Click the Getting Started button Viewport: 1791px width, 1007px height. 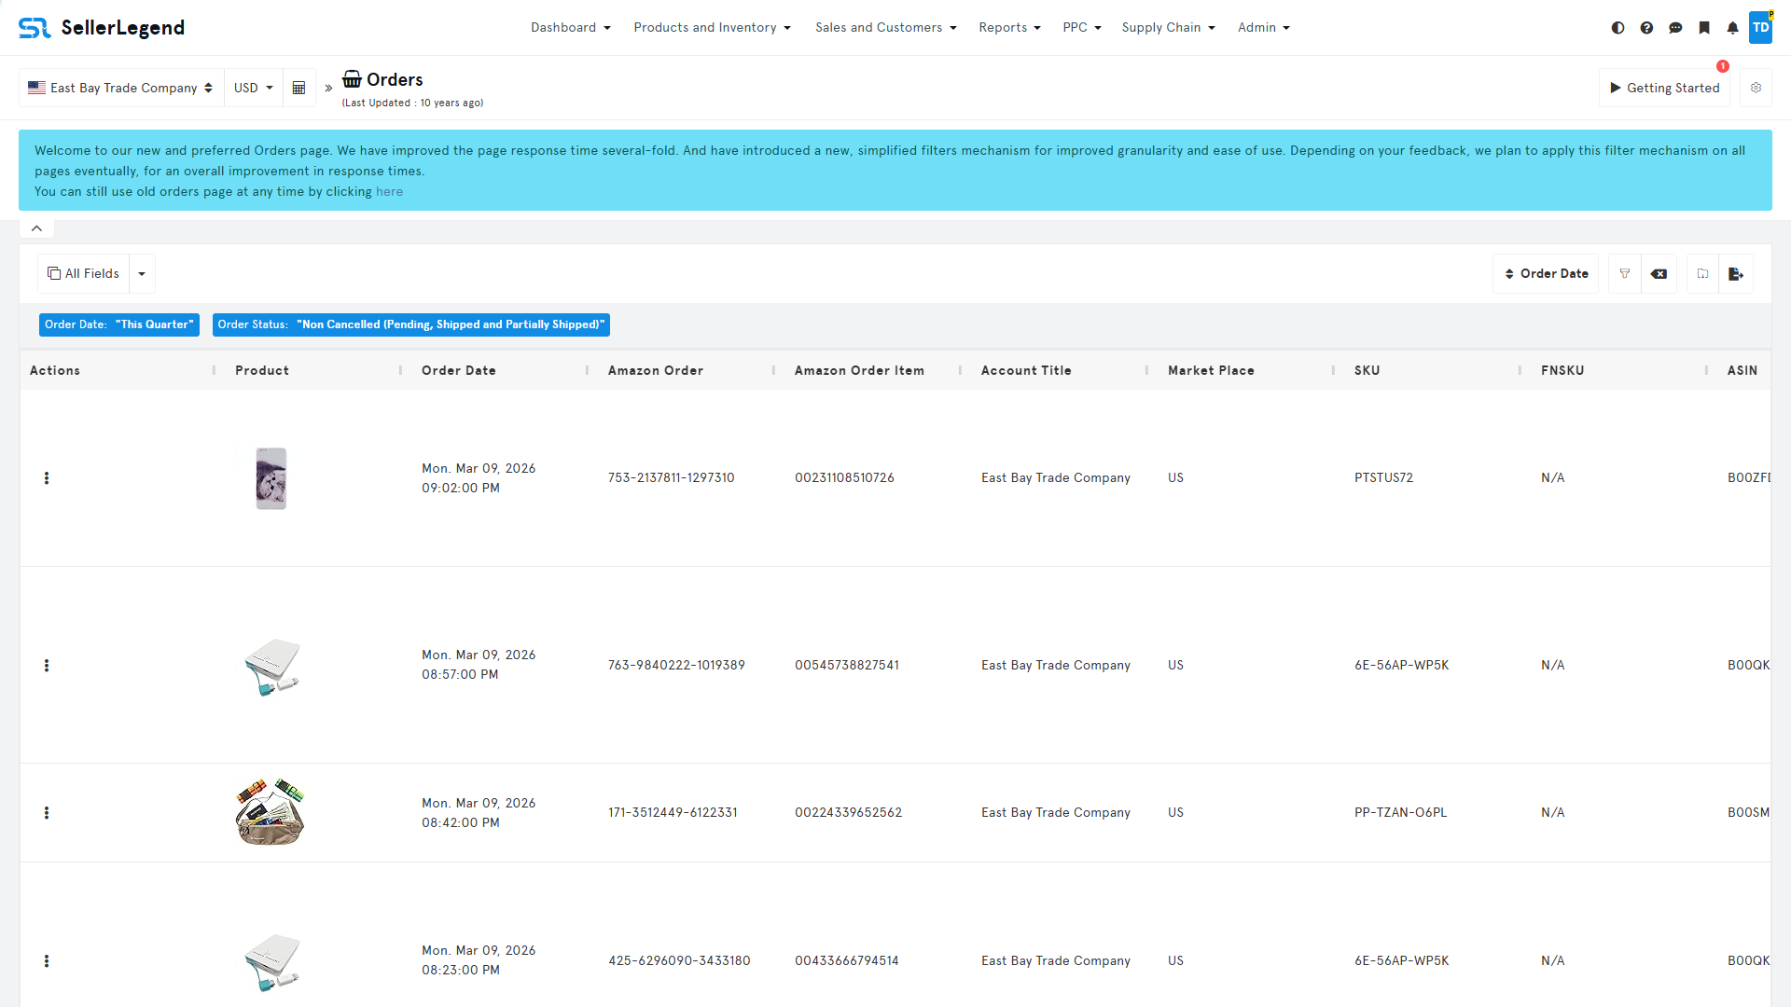click(1664, 88)
